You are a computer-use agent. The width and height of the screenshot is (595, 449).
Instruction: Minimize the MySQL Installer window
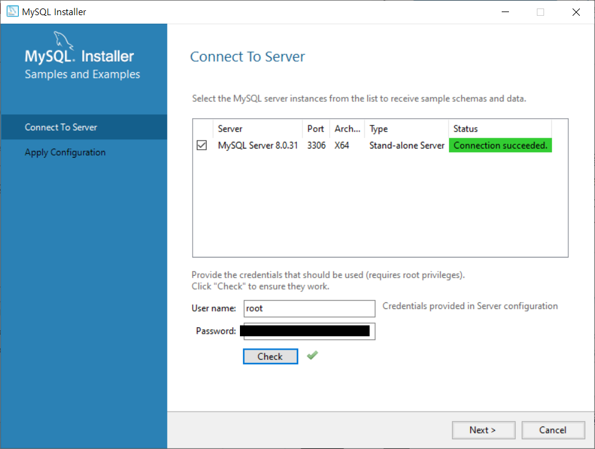[505, 12]
